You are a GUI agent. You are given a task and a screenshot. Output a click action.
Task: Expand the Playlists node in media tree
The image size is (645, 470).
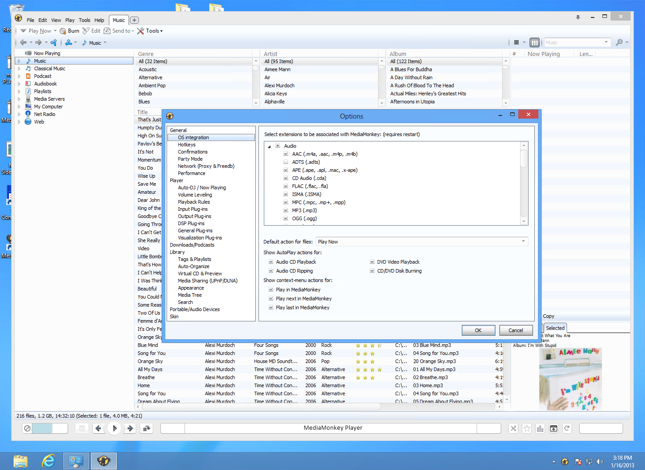coord(19,91)
